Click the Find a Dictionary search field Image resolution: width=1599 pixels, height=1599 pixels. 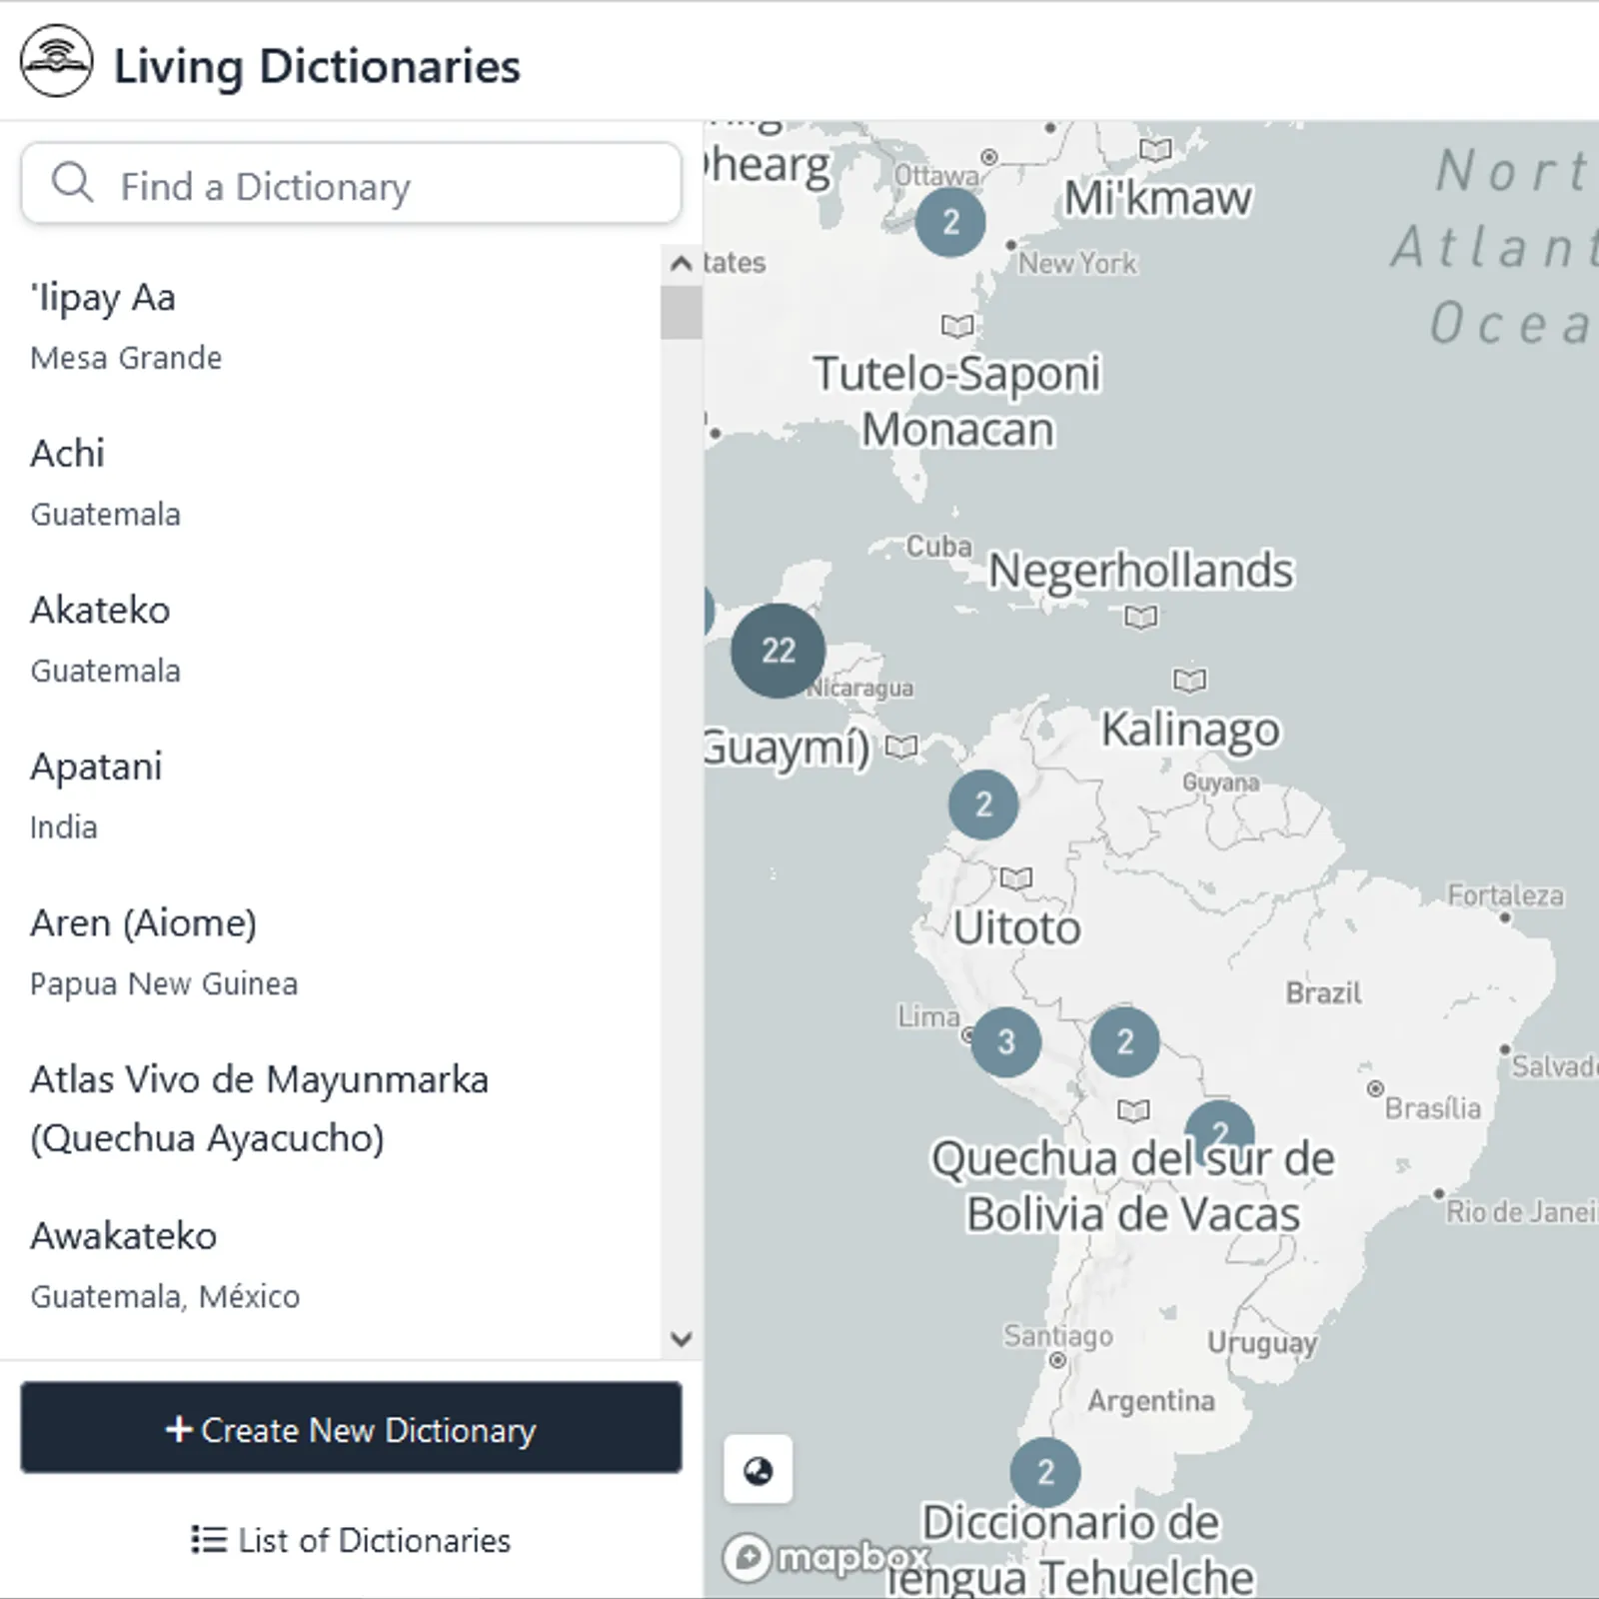[351, 184]
